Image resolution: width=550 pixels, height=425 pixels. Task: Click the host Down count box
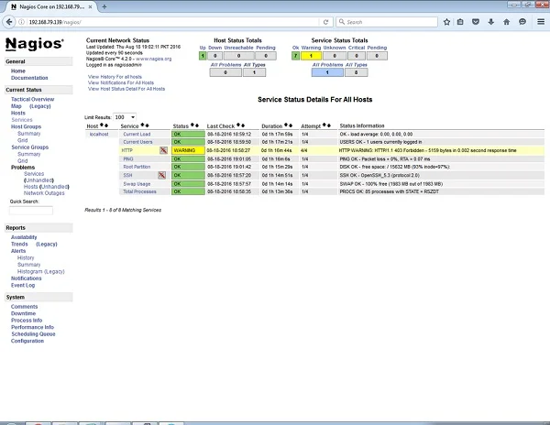(x=215, y=56)
